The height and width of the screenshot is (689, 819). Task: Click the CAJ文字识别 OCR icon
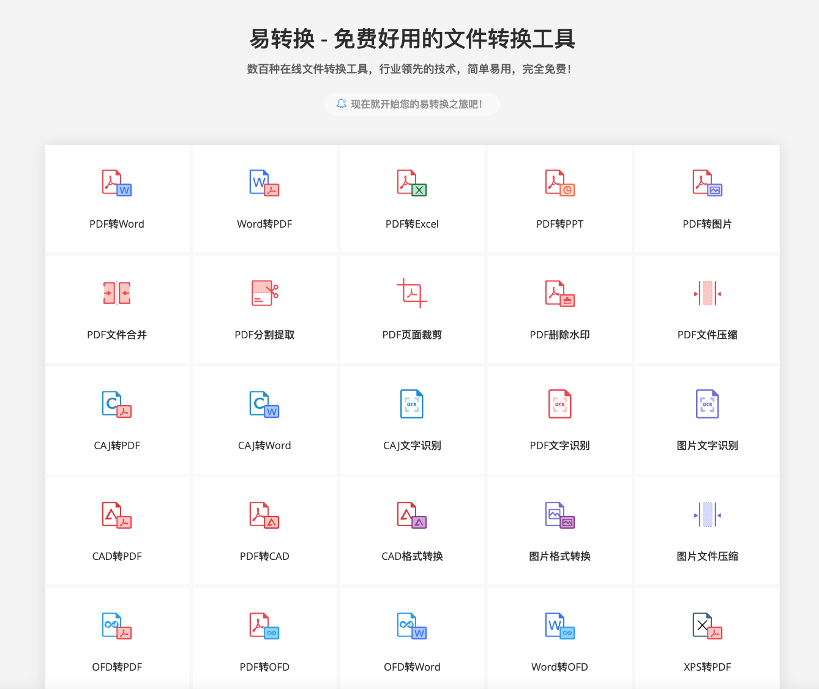[x=412, y=404]
